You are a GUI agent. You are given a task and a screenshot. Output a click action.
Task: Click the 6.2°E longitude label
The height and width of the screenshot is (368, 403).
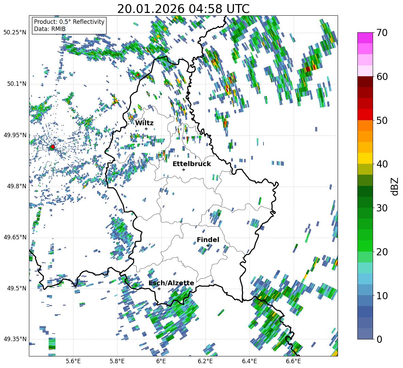pos(205,361)
